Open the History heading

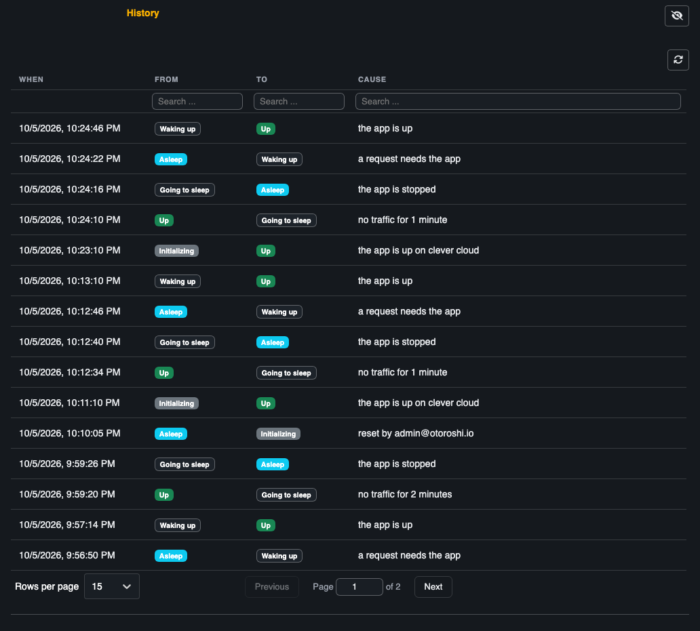(x=143, y=13)
